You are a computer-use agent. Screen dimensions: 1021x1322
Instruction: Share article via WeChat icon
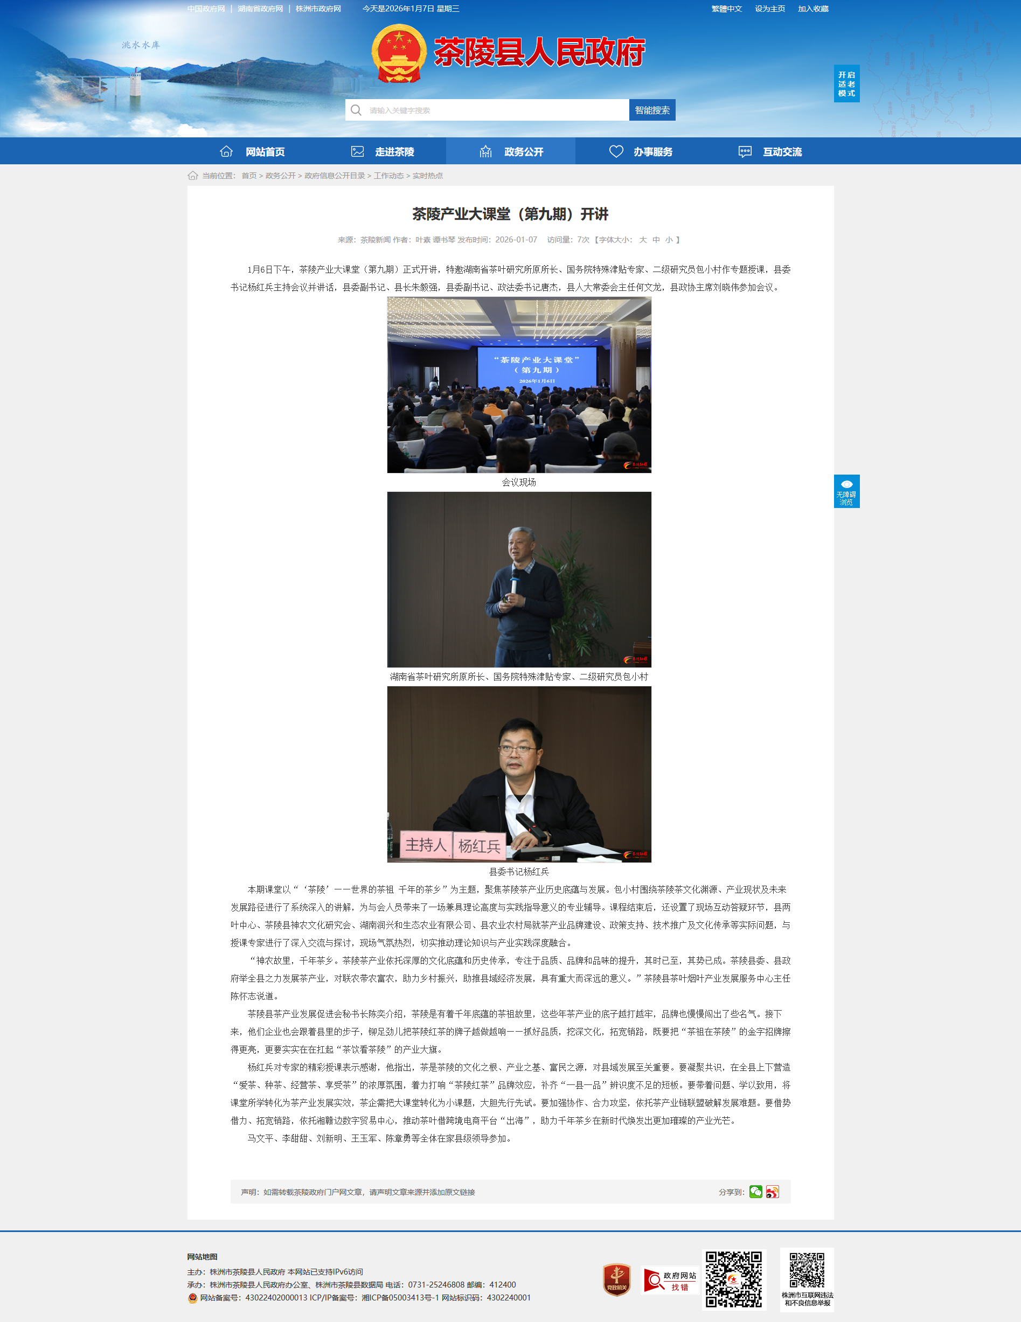[x=755, y=1191]
